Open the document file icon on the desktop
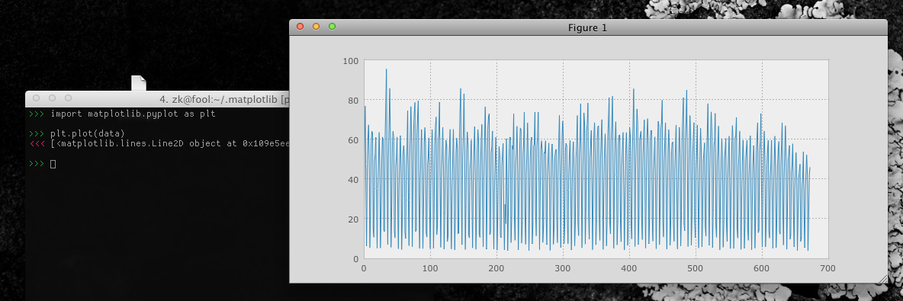Screen dimensions: 903x301 coord(138,83)
